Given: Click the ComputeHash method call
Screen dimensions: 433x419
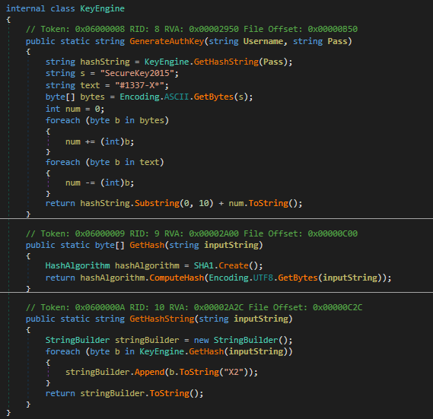Looking at the screenshot, I should click(177, 278).
